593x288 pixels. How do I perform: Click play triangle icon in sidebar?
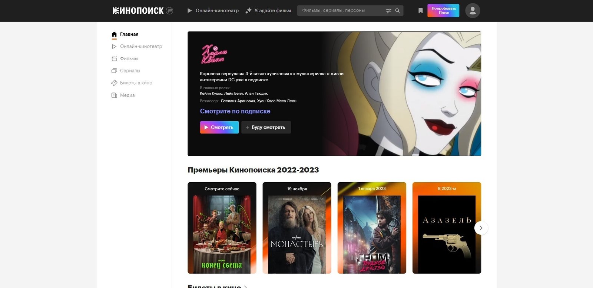(x=114, y=47)
